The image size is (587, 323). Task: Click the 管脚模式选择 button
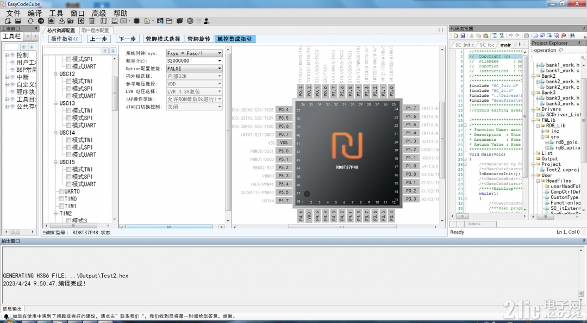[163, 39]
